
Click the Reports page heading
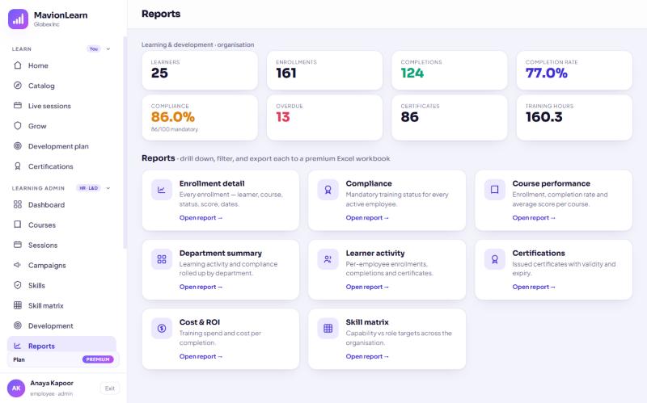point(161,14)
